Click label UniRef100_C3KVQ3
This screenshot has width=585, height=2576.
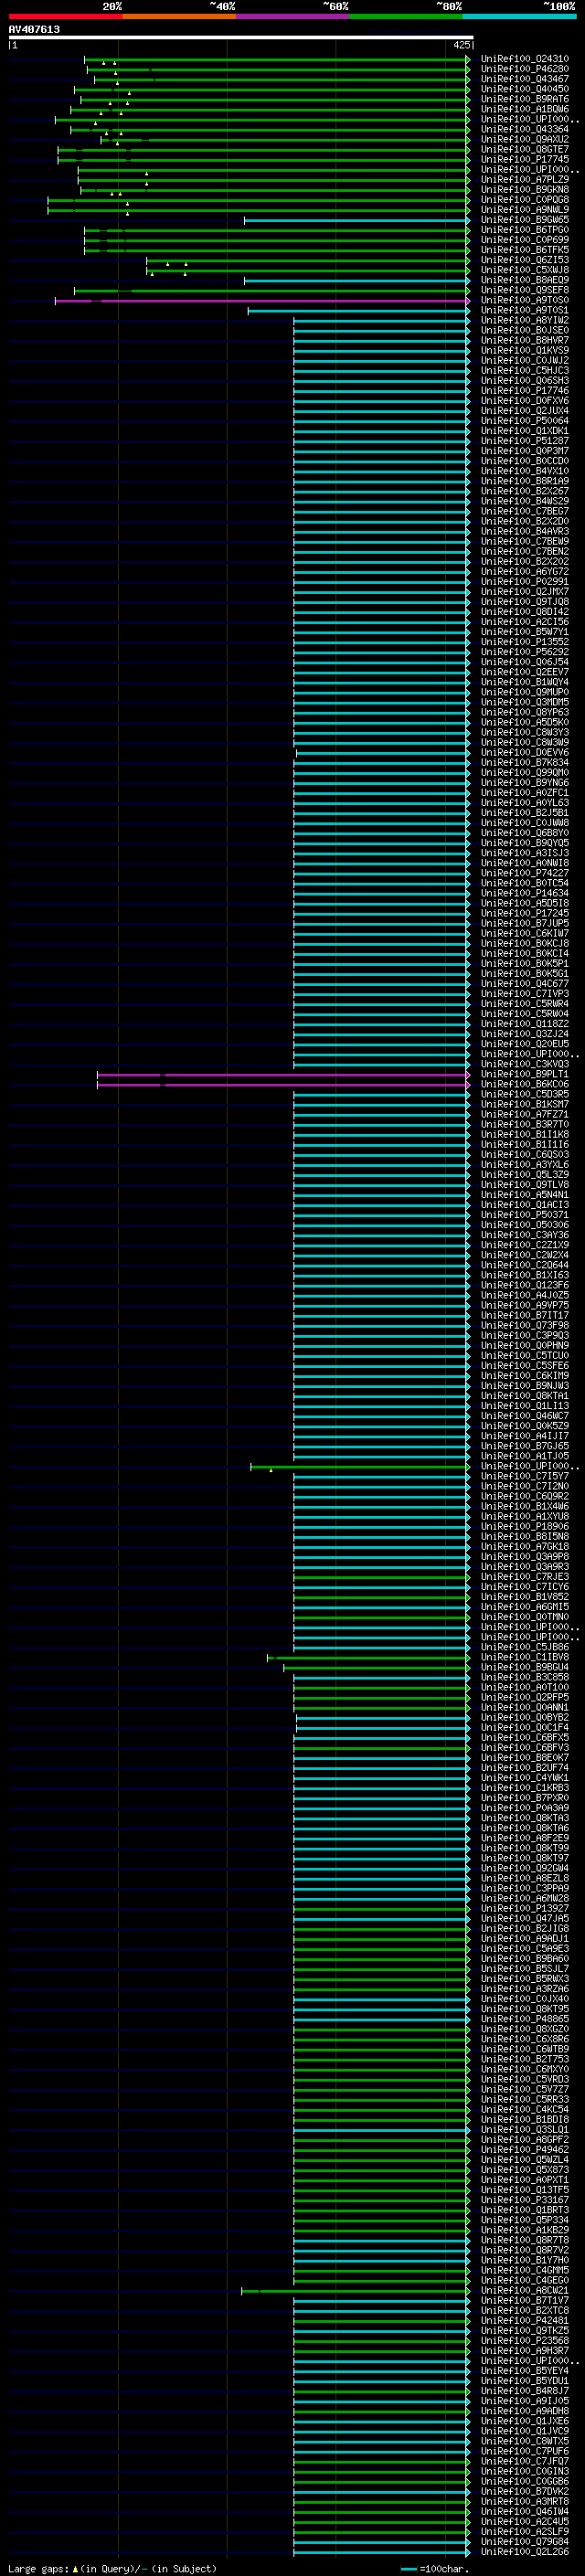[x=524, y=1065]
